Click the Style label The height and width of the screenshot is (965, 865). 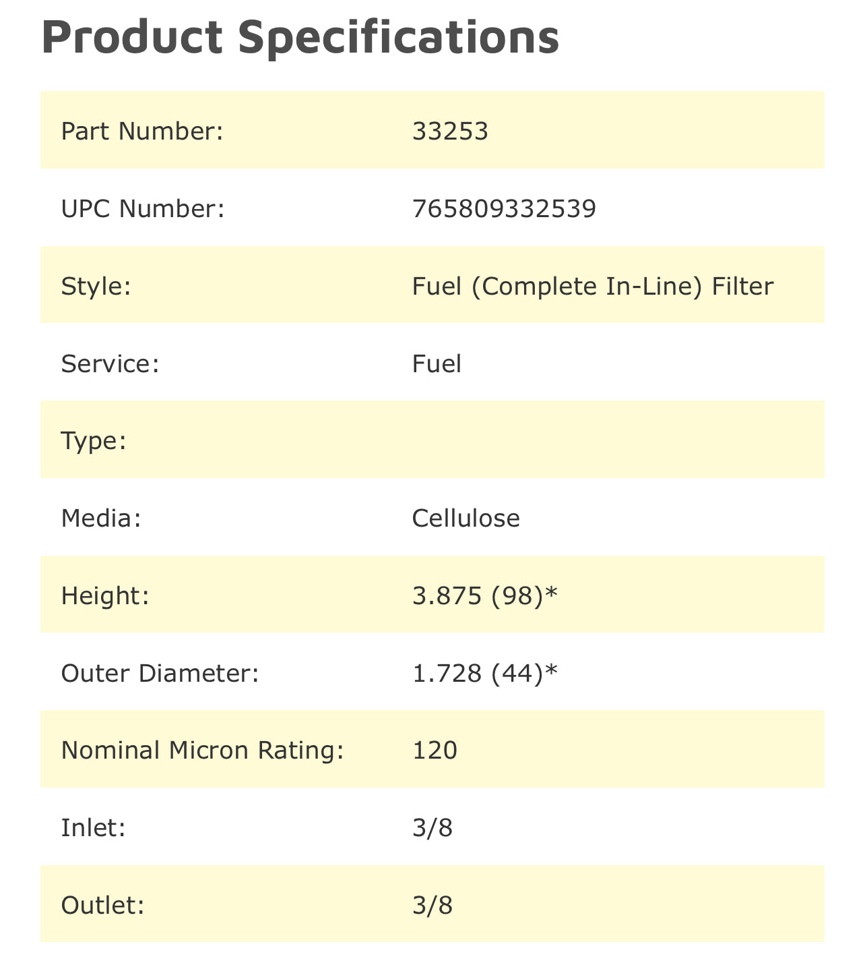(x=95, y=287)
